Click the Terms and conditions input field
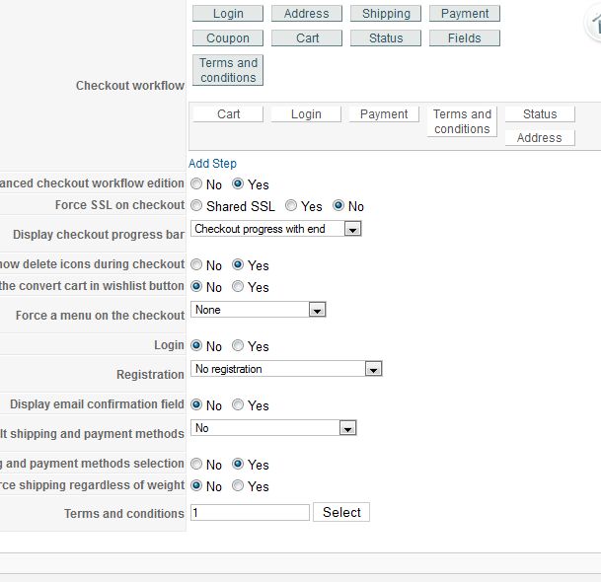Image resolution: width=601 pixels, height=582 pixels. coord(250,513)
